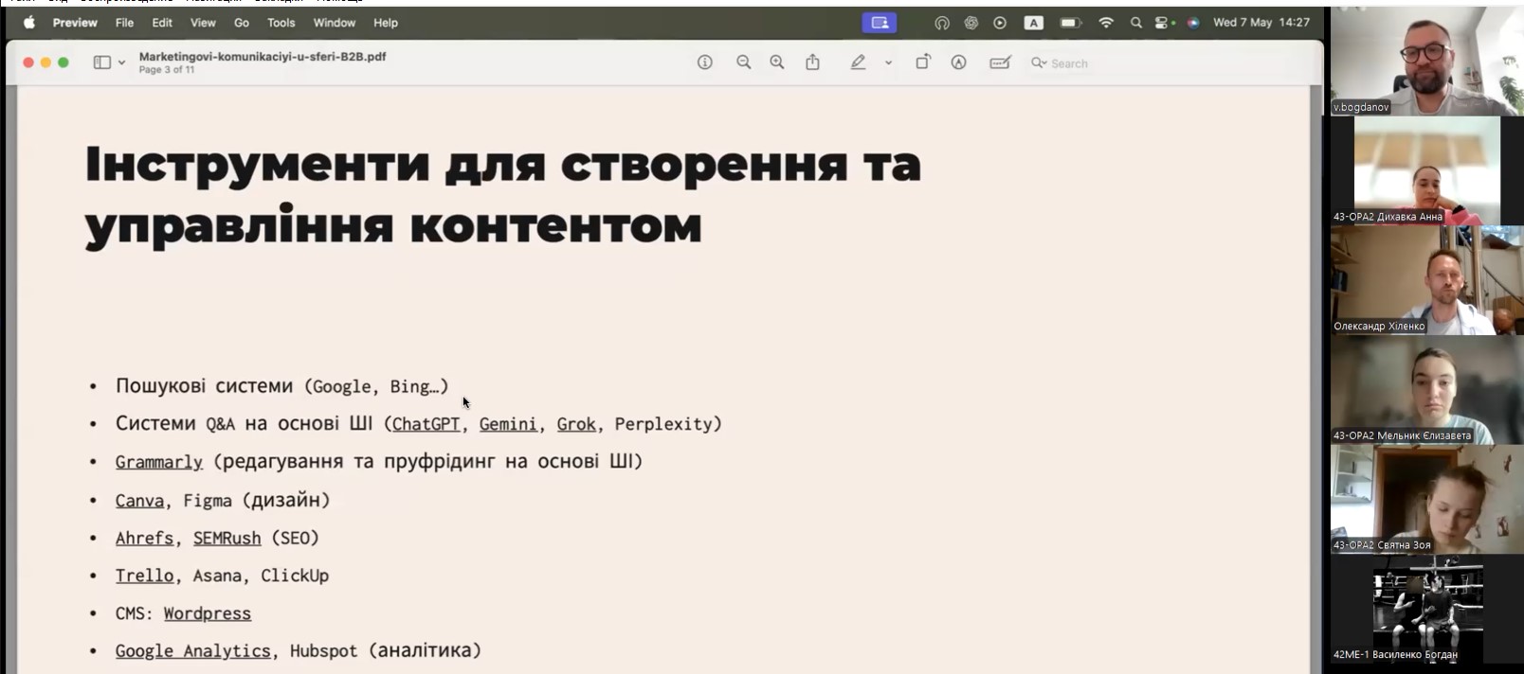Image resolution: width=1524 pixels, height=674 pixels.
Task: Click the word Asana in the slide
Action: click(217, 576)
